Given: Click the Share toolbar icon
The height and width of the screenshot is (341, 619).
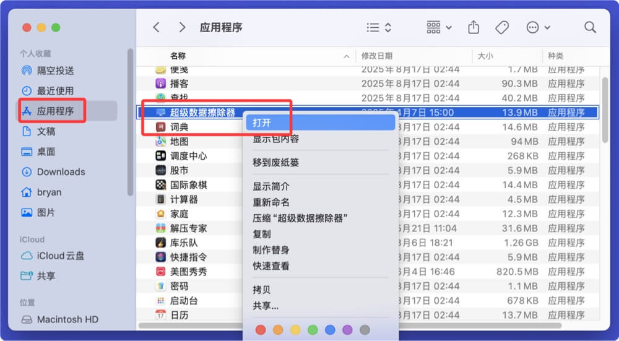Looking at the screenshot, I should (474, 27).
